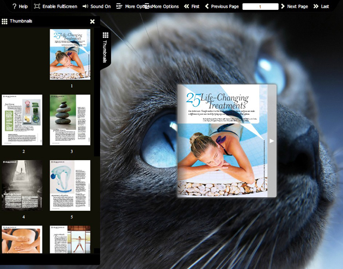Click the fullscreen frame icon
This screenshot has width=343, height=269.
(x=37, y=7)
